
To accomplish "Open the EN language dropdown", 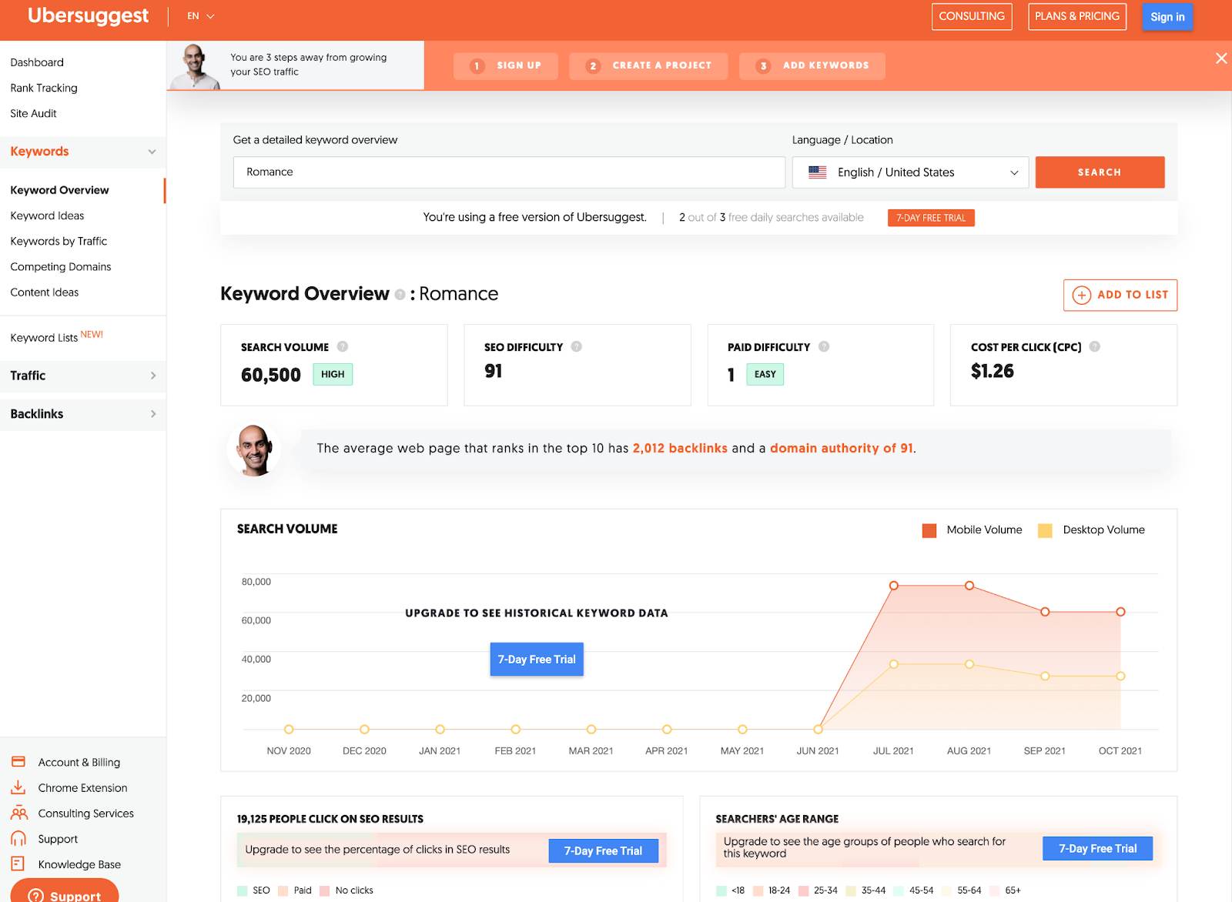I will (x=200, y=16).
